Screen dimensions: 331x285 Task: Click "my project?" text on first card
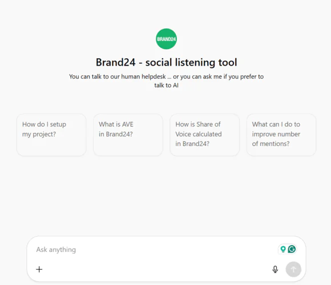(x=39, y=135)
